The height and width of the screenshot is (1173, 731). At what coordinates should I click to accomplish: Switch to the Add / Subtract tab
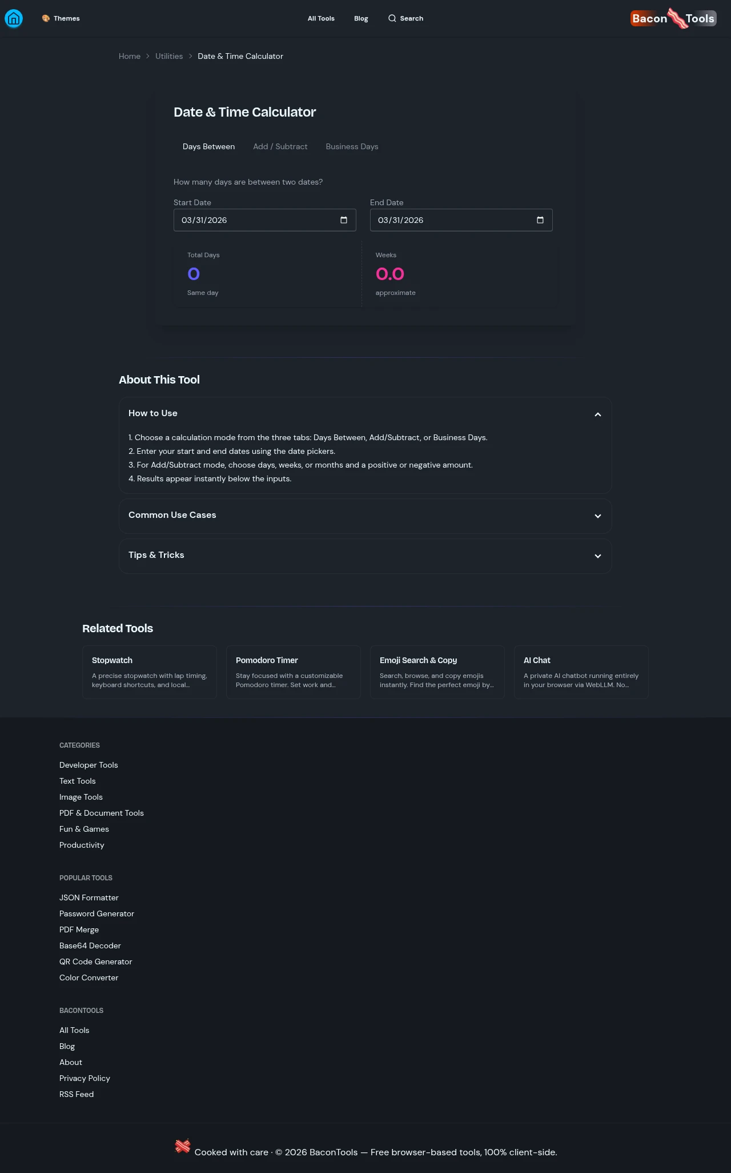280,147
